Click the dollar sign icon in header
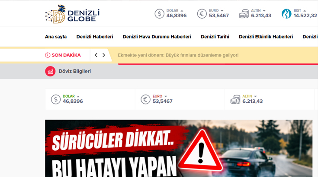 click(159, 14)
